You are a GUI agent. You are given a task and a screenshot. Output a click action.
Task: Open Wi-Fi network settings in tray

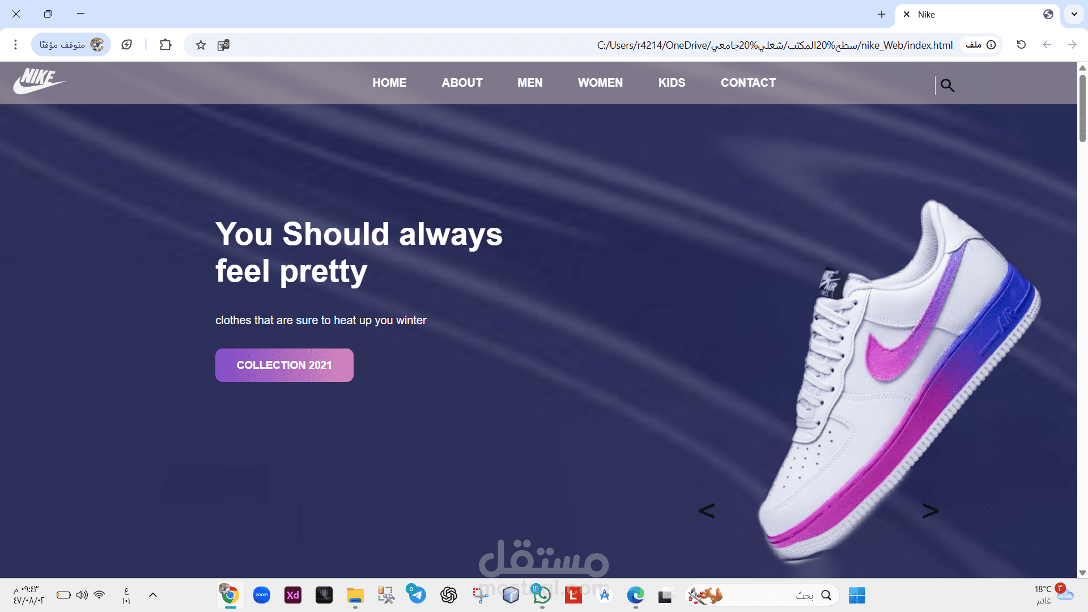pyautogui.click(x=100, y=595)
